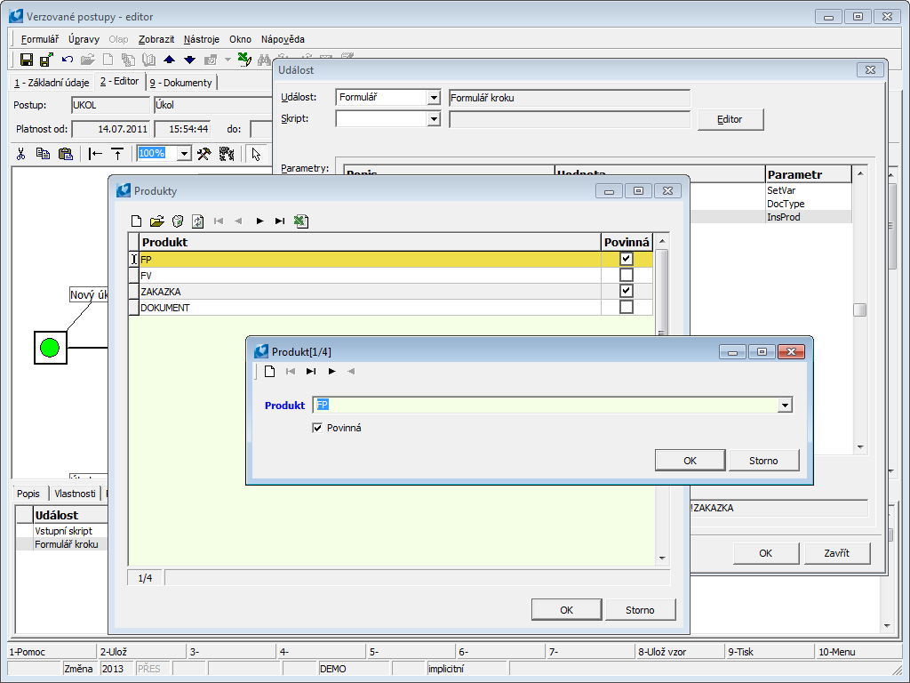
Task: Click OK in the Produkty window
Action: (x=566, y=610)
